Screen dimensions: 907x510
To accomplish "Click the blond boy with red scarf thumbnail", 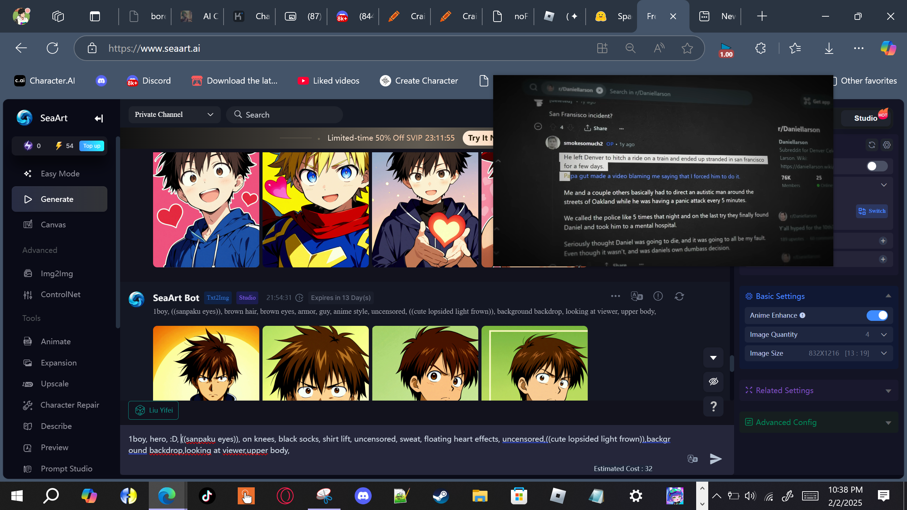I will pyautogui.click(x=315, y=210).
